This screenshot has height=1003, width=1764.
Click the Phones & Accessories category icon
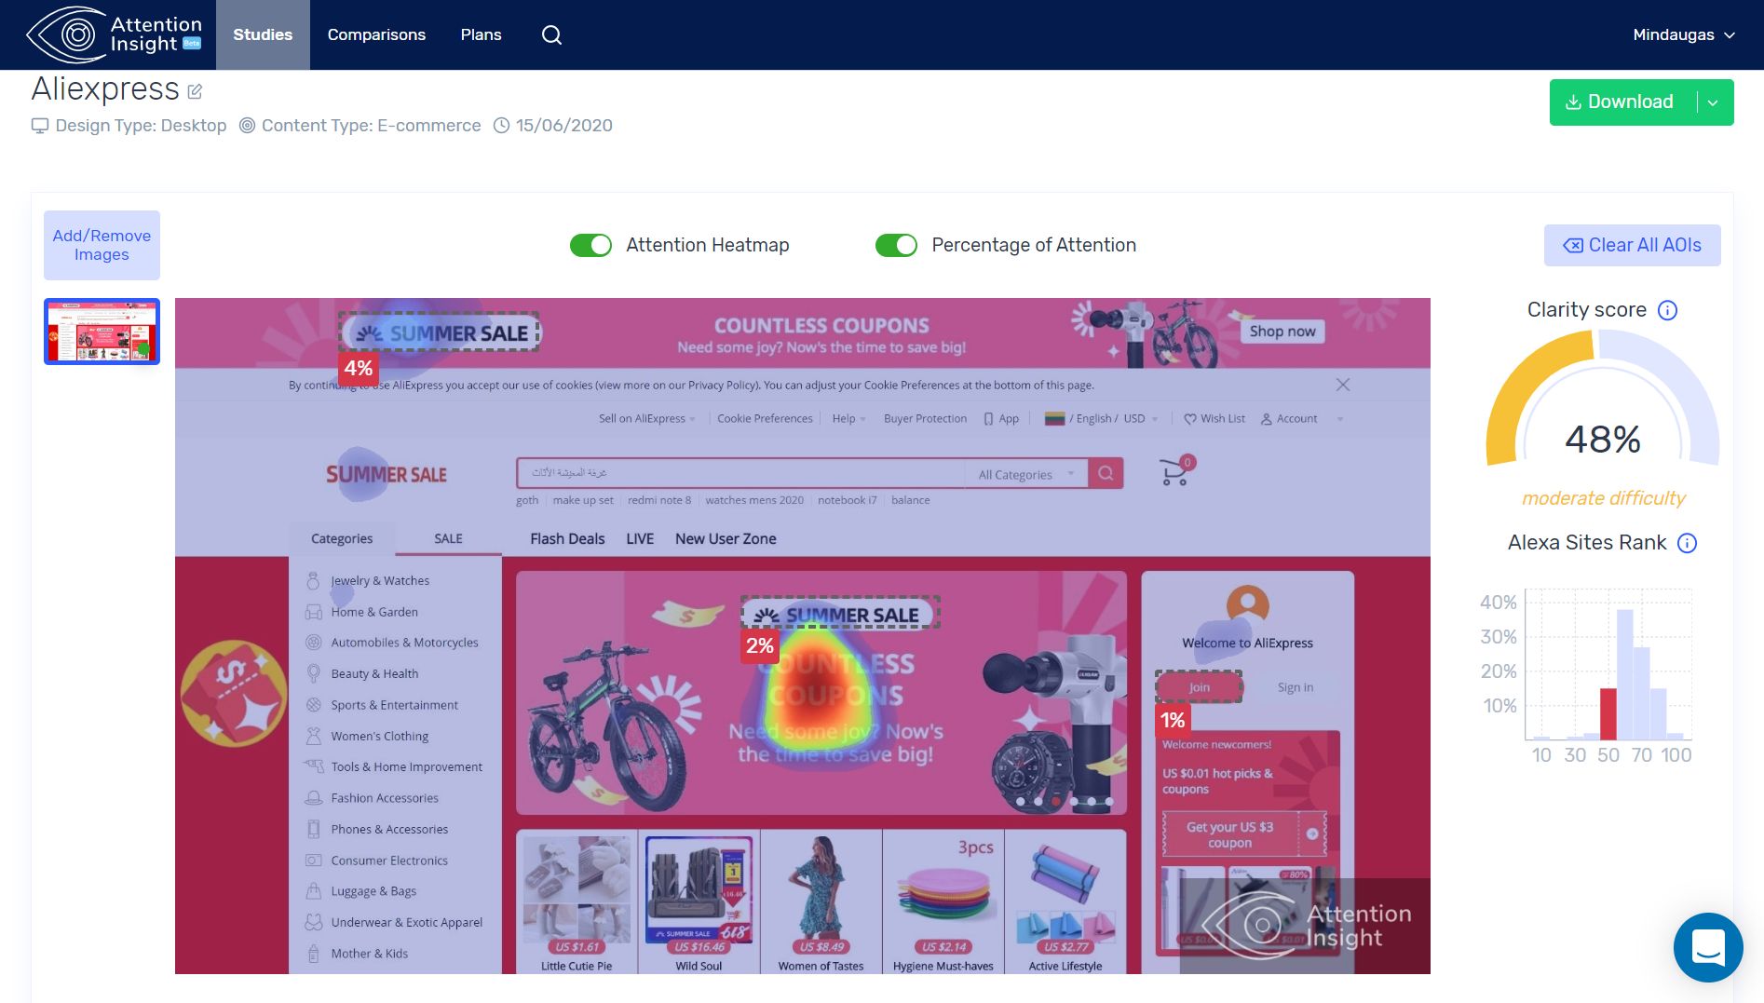[x=313, y=829]
